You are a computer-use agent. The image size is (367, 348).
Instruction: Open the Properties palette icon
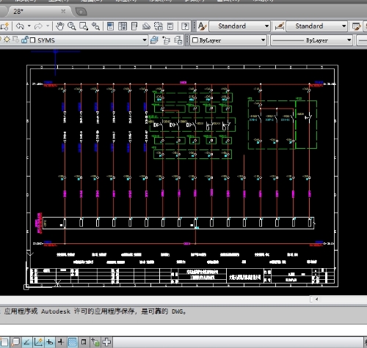(111, 26)
